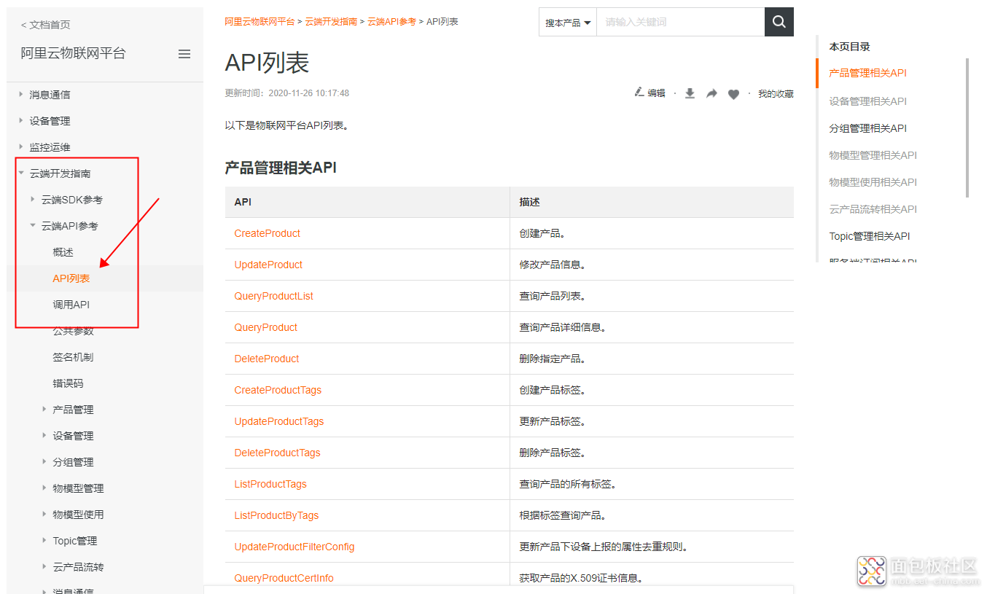The height and width of the screenshot is (594, 987).
Task: Click the share arrow icon
Action: [x=712, y=93]
